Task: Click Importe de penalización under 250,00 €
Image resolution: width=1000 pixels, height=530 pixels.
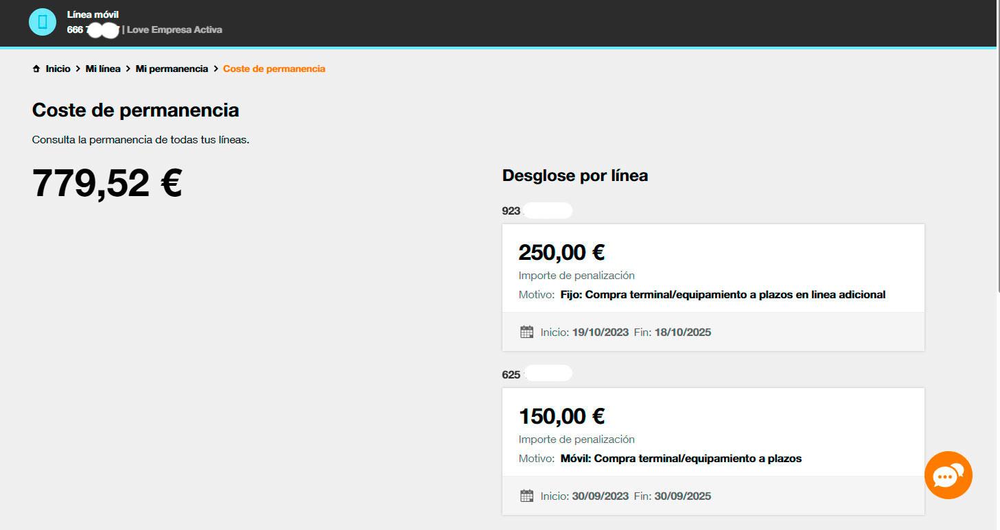Action: click(x=577, y=275)
